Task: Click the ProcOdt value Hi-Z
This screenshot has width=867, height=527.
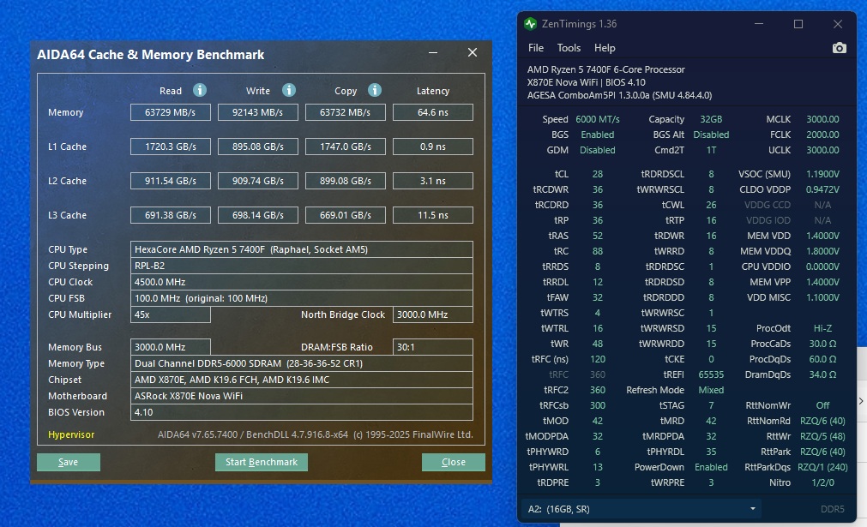Action: (x=822, y=328)
